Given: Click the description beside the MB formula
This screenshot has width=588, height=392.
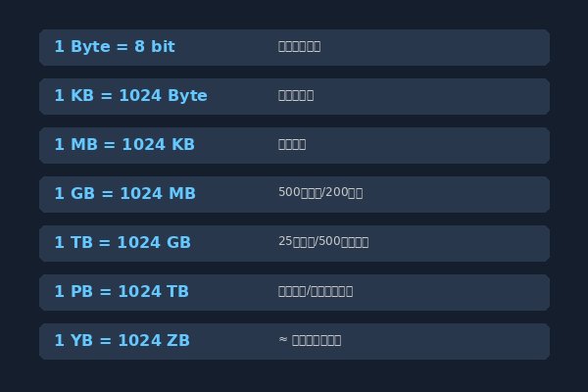Looking at the screenshot, I should 292,144.
